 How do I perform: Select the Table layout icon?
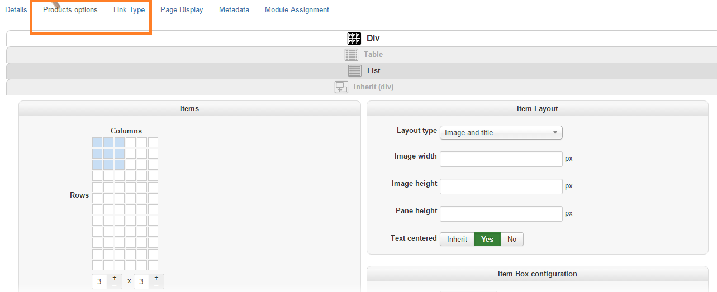[x=351, y=55]
